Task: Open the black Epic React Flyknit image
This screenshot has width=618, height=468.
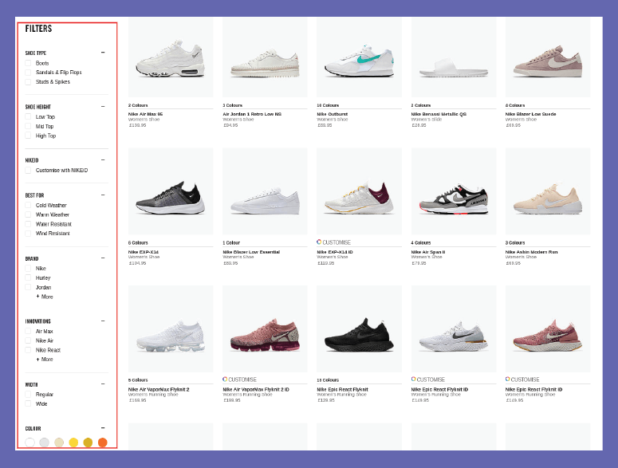Action: [x=359, y=329]
